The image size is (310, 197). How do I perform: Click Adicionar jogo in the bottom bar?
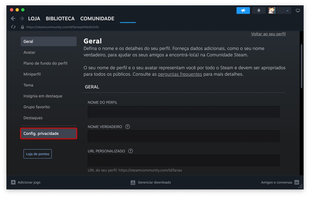[29, 182]
